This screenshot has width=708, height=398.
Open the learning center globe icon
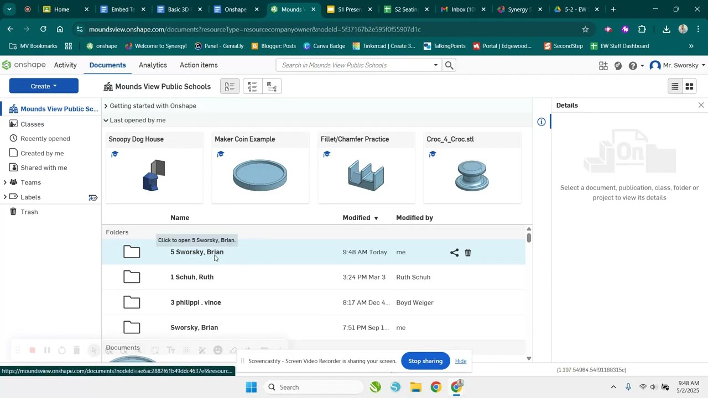click(x=618, y=66)
